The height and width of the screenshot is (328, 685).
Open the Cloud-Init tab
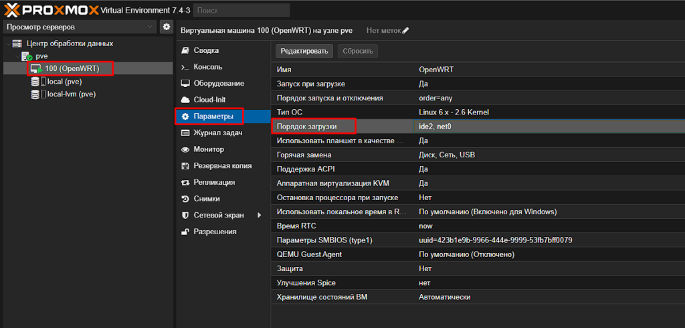click(x=223, y=100)
